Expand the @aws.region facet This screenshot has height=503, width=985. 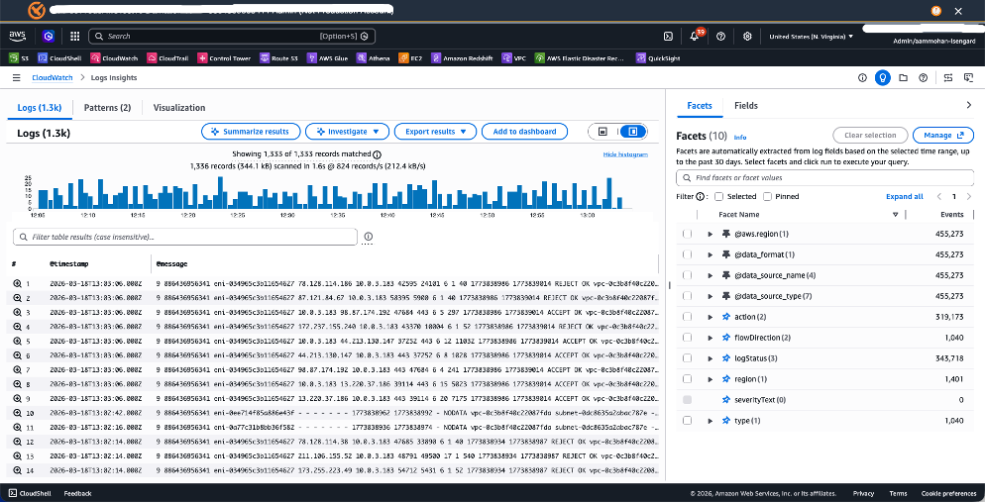[x=710, y=234]
